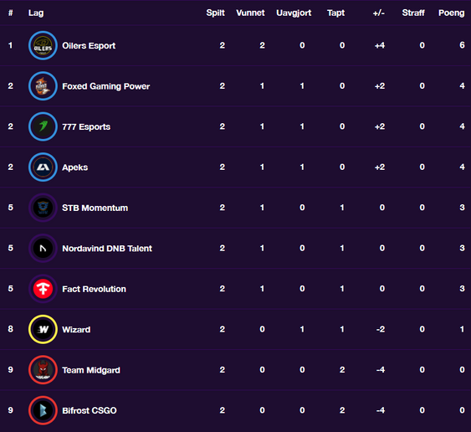Sort table by the Poeng column header
This screenshot has width=471, height=432.
(451, 13)
